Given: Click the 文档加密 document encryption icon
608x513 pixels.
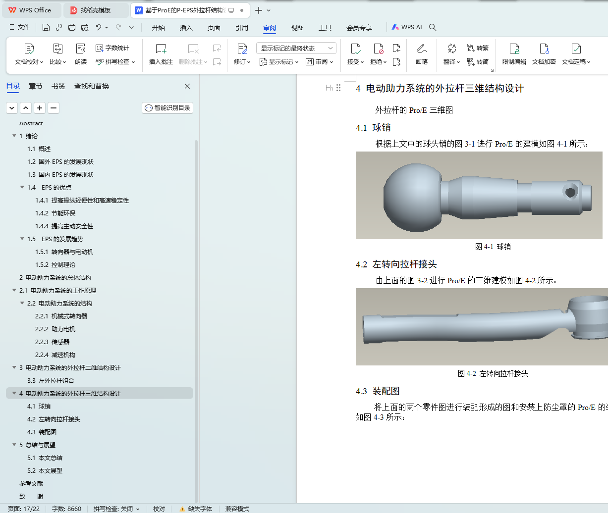Looking at the screenshot, I should click(x=544, y=49).
